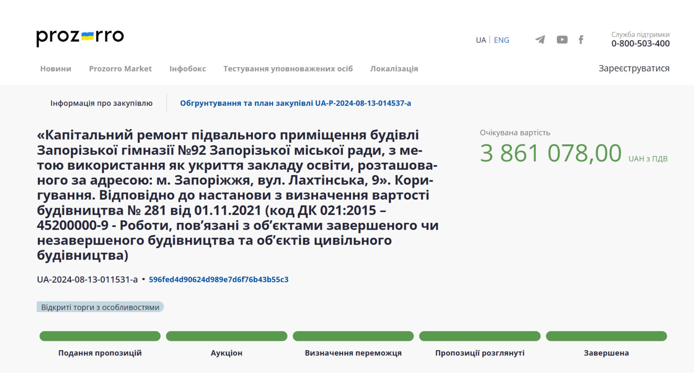694x390 pixels.
Task: Select the 'Відкриті торги з особливостями' status tag
Action: click(x=100, y=307)
